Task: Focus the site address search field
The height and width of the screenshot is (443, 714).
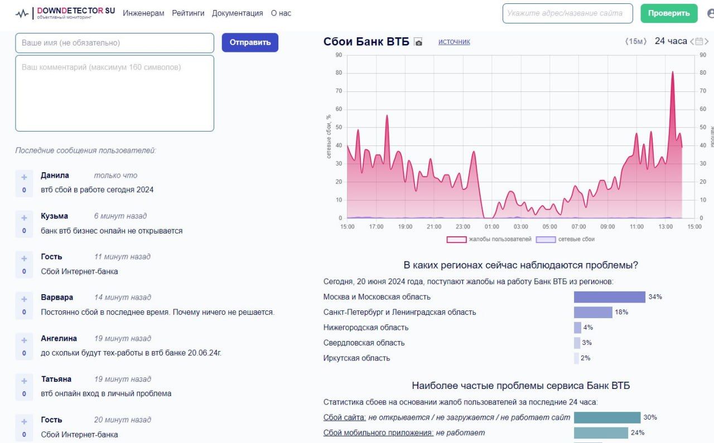Action: (x=567, y=13)
